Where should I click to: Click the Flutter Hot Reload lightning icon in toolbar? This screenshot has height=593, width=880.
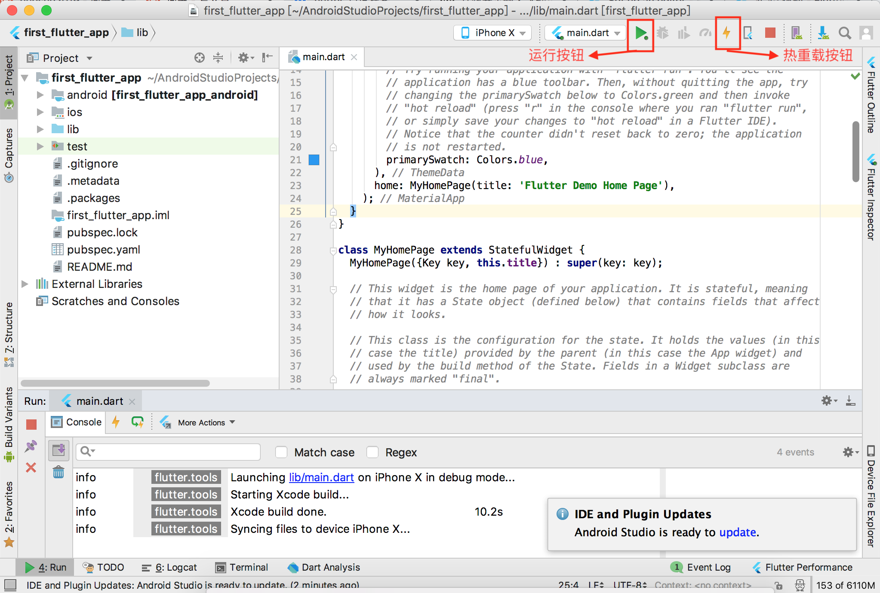tap(726, 33)
